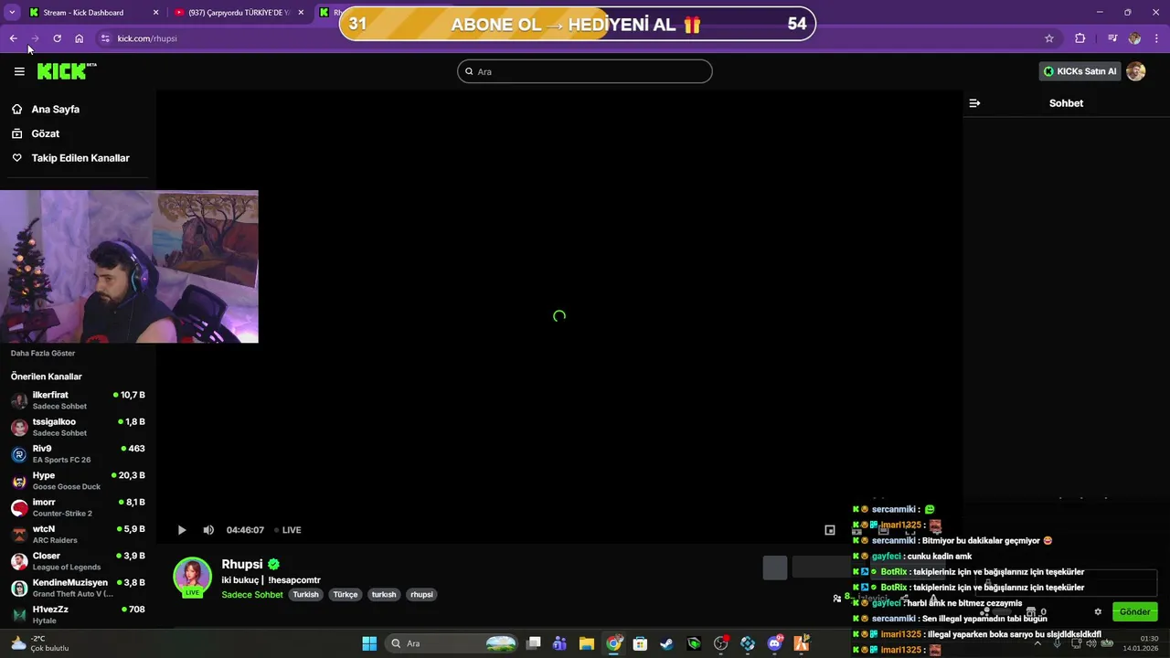Screen dimensions: 1170x658
Task: View site information icon
Action: [x=105, y=38]
